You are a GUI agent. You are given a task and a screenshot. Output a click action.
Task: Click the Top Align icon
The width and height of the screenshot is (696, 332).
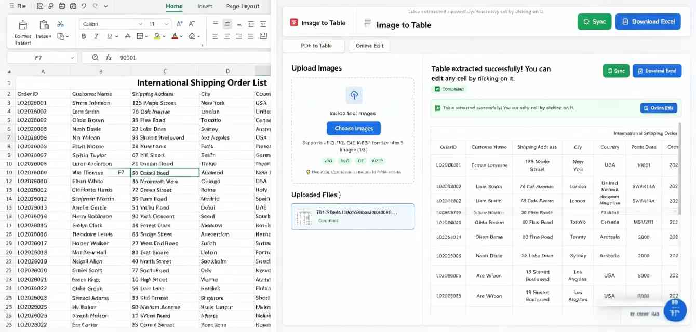pos(216,24)
